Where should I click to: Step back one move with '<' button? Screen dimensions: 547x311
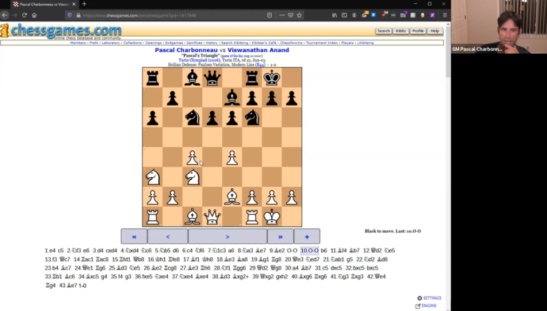click(168, 236)
